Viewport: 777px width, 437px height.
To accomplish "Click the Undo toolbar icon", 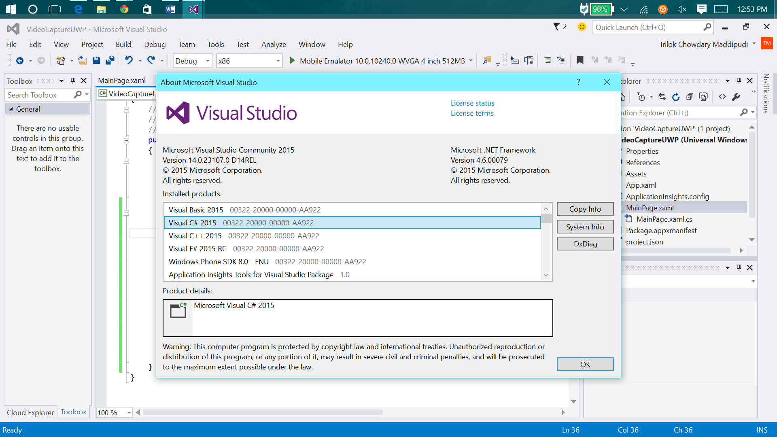I will point(129,61).
